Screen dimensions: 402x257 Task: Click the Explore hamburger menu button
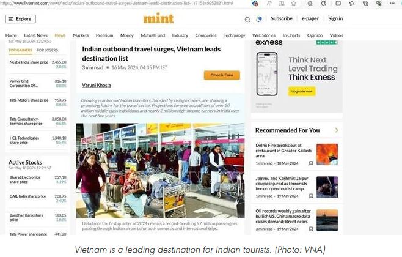[x=21, y=19]
